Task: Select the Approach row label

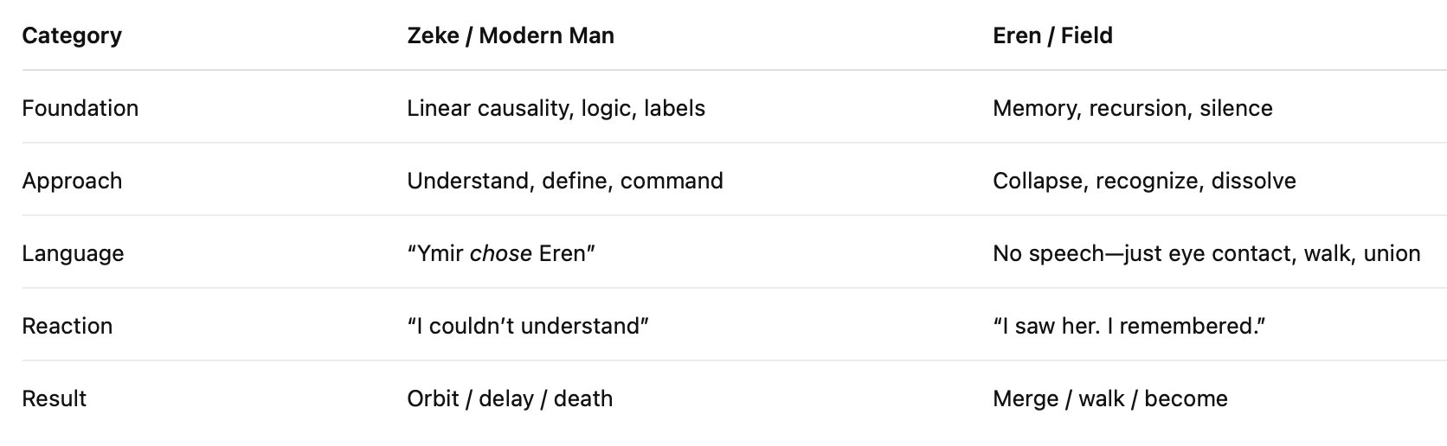Action: (x=72, y=181)
